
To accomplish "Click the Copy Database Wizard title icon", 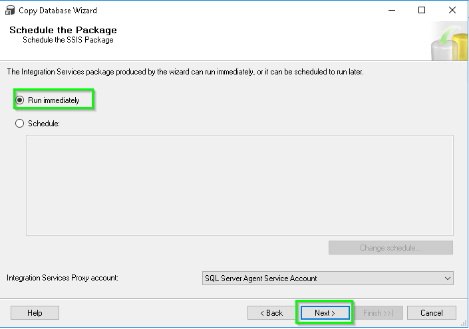I will 10,10.
